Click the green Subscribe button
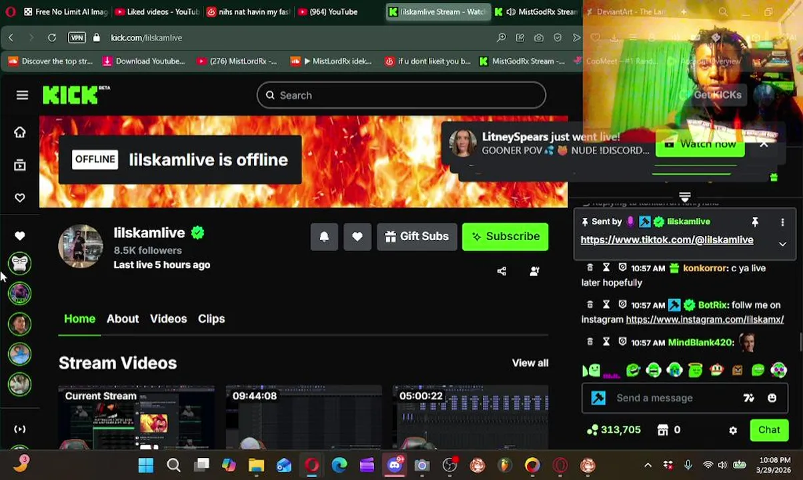The height and width of the screenshot is (480, 803). [505, 236]
